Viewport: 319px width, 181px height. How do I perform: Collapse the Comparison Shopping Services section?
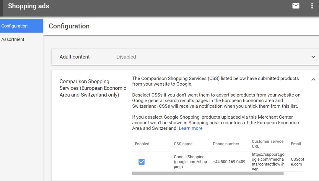coord(313,79)
